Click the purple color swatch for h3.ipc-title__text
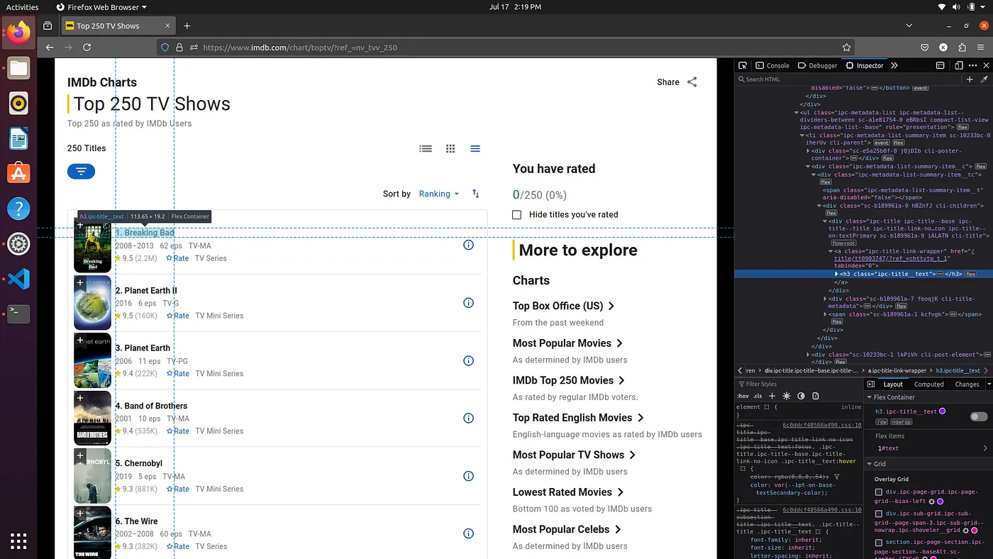 [943, 411]
